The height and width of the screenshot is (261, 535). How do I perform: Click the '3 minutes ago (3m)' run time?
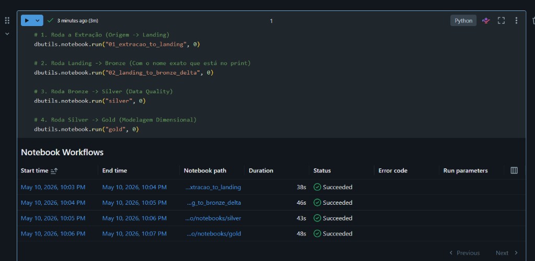[x=77, y=21]
